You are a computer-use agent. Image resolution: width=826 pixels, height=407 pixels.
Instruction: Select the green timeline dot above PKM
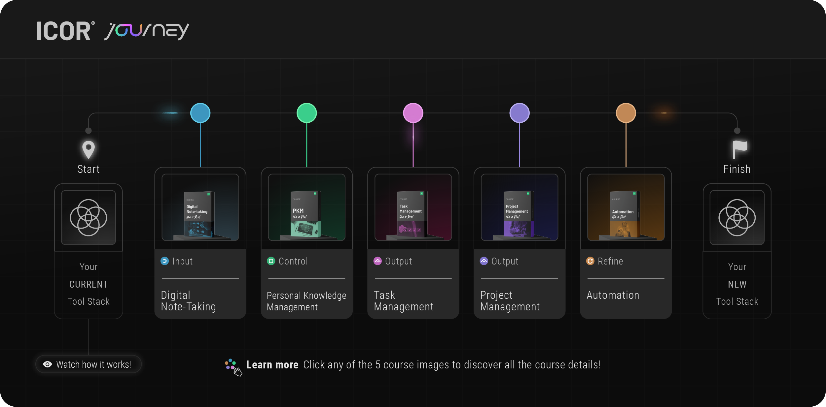306,113
